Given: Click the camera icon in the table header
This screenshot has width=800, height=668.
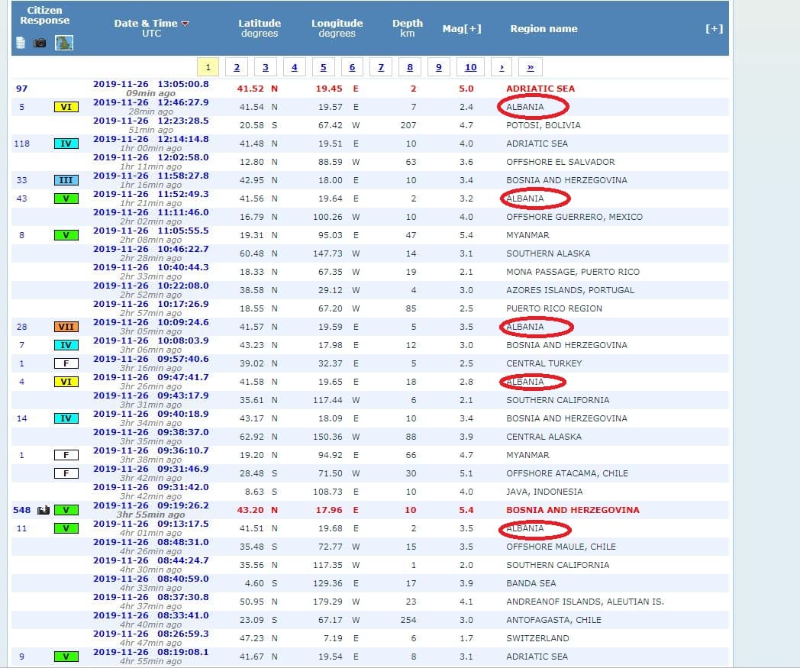Looking at the screenshot, I should [x=40, y=43].
